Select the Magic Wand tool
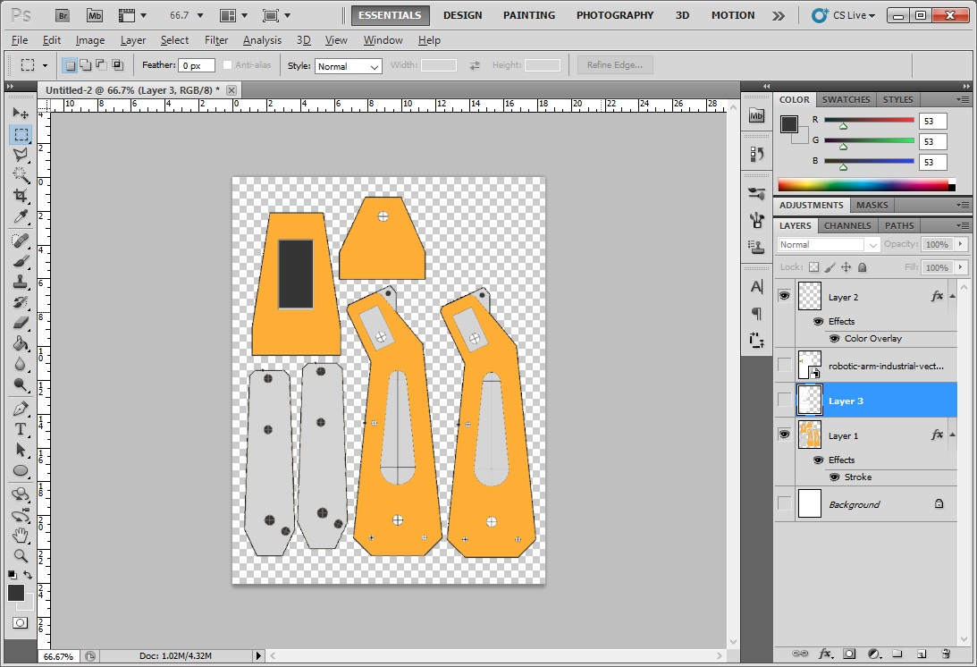The width and height of the screenshot is (977, 667). click(x=21, y=174)
